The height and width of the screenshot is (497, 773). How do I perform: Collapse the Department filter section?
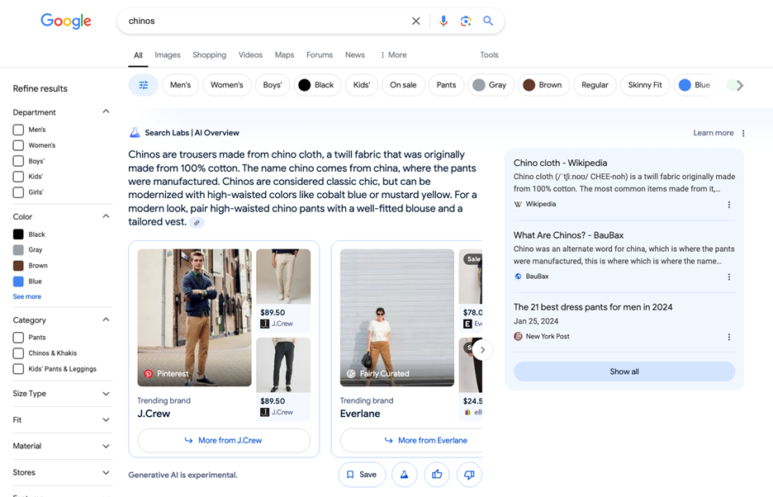[x=106, y=111]
